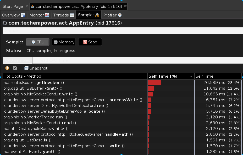
Task: Click the 11,642 ms (12.5%) value
Action: (222, 88)
